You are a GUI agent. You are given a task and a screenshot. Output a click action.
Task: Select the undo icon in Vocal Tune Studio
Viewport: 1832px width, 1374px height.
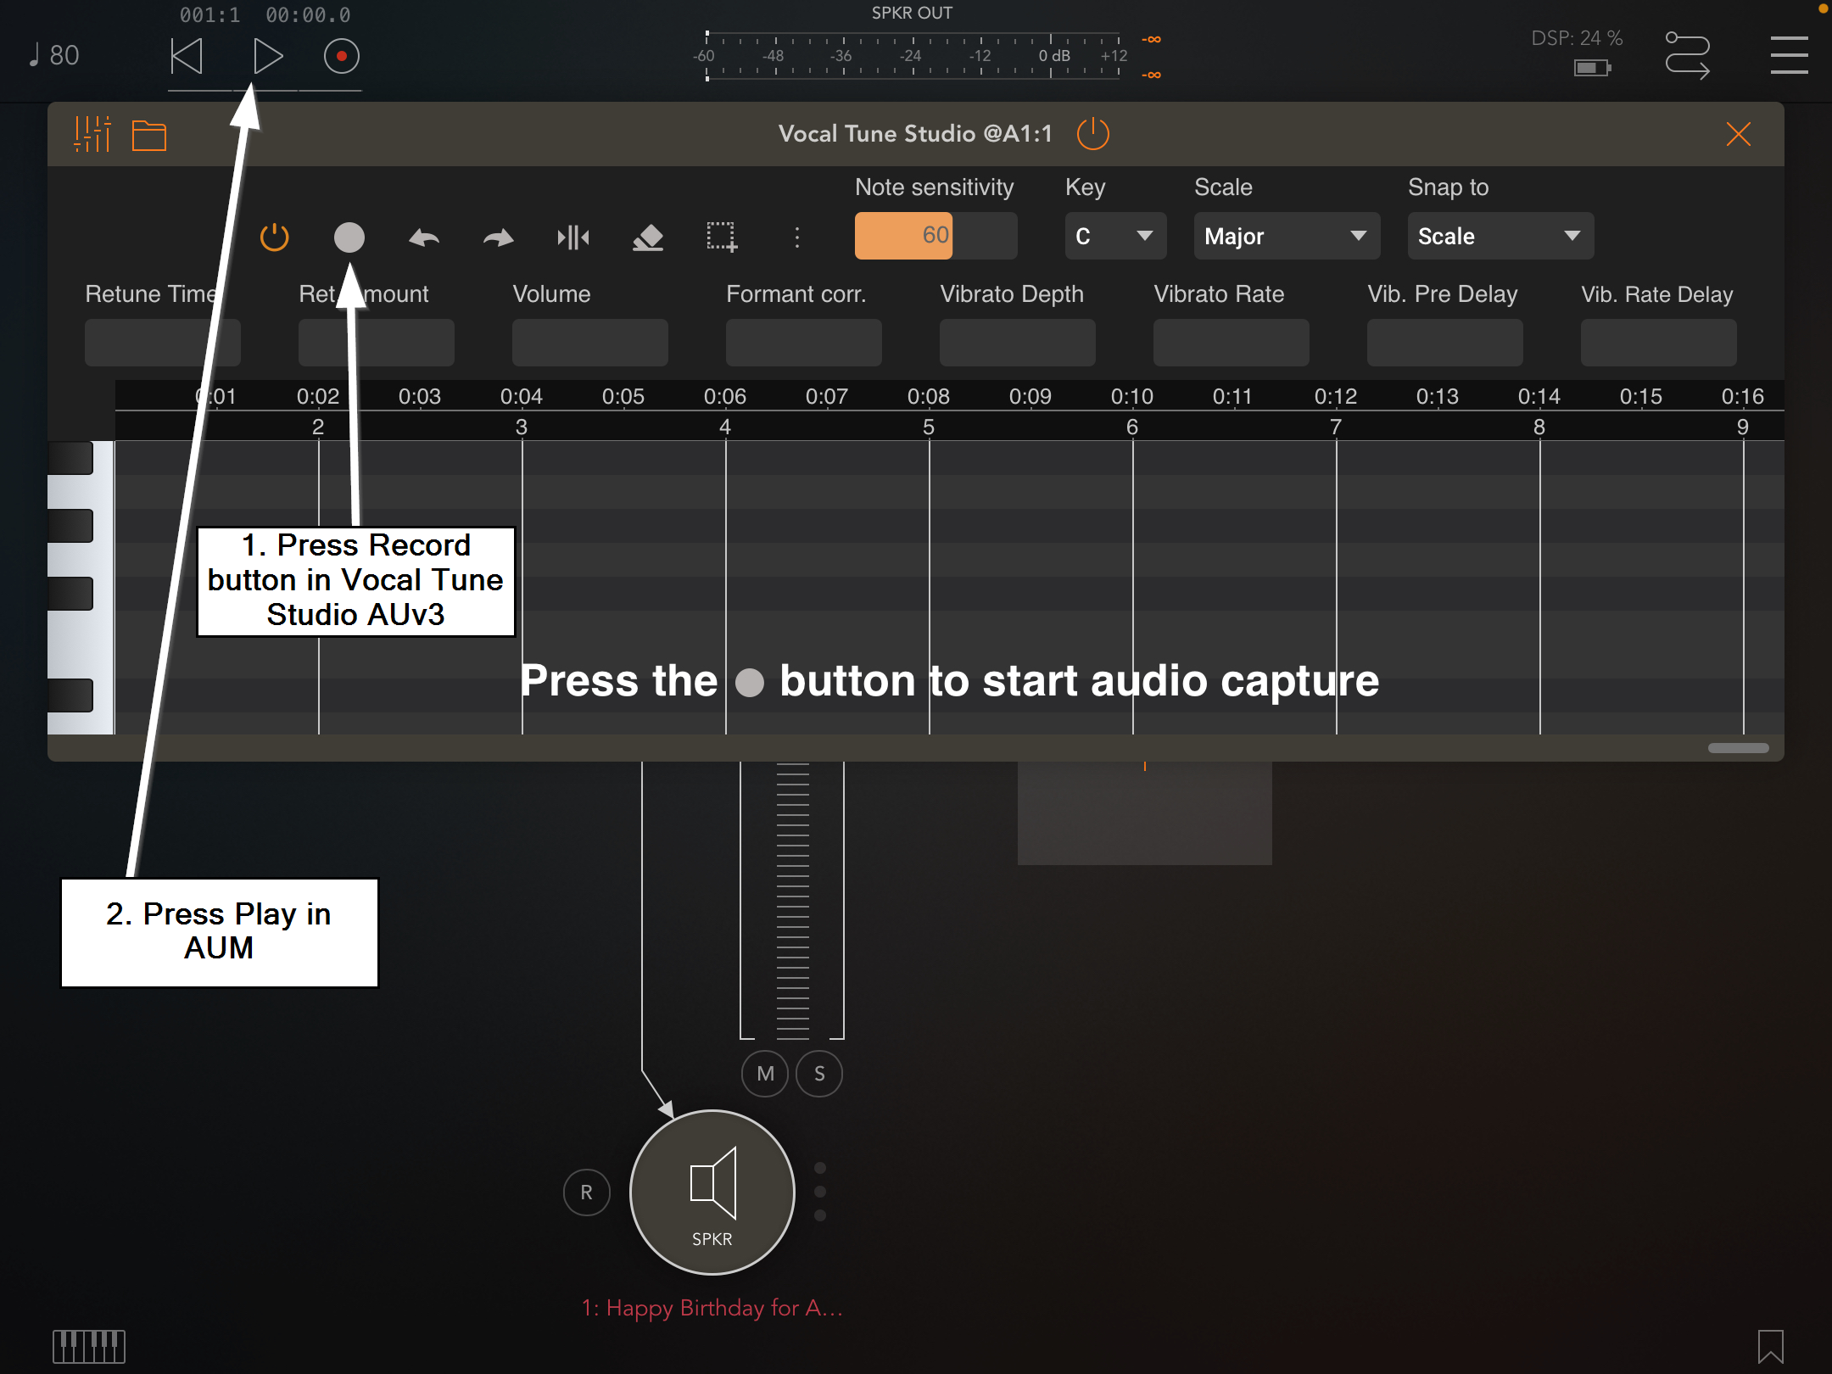click(x=424, y=238)
